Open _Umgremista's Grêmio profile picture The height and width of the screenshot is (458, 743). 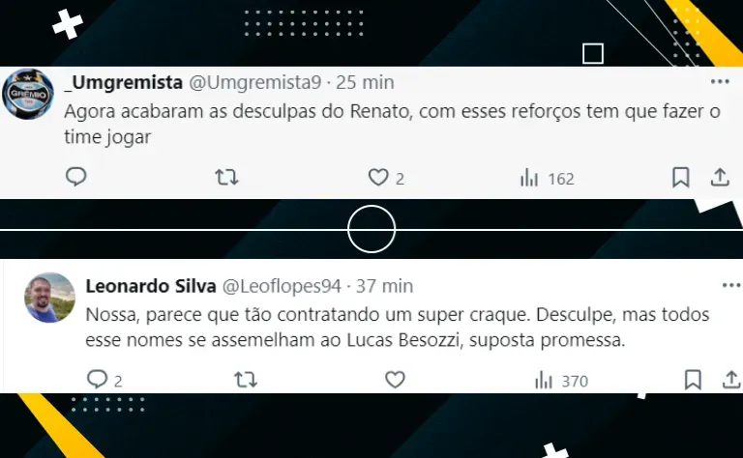(x=27, y=94)
